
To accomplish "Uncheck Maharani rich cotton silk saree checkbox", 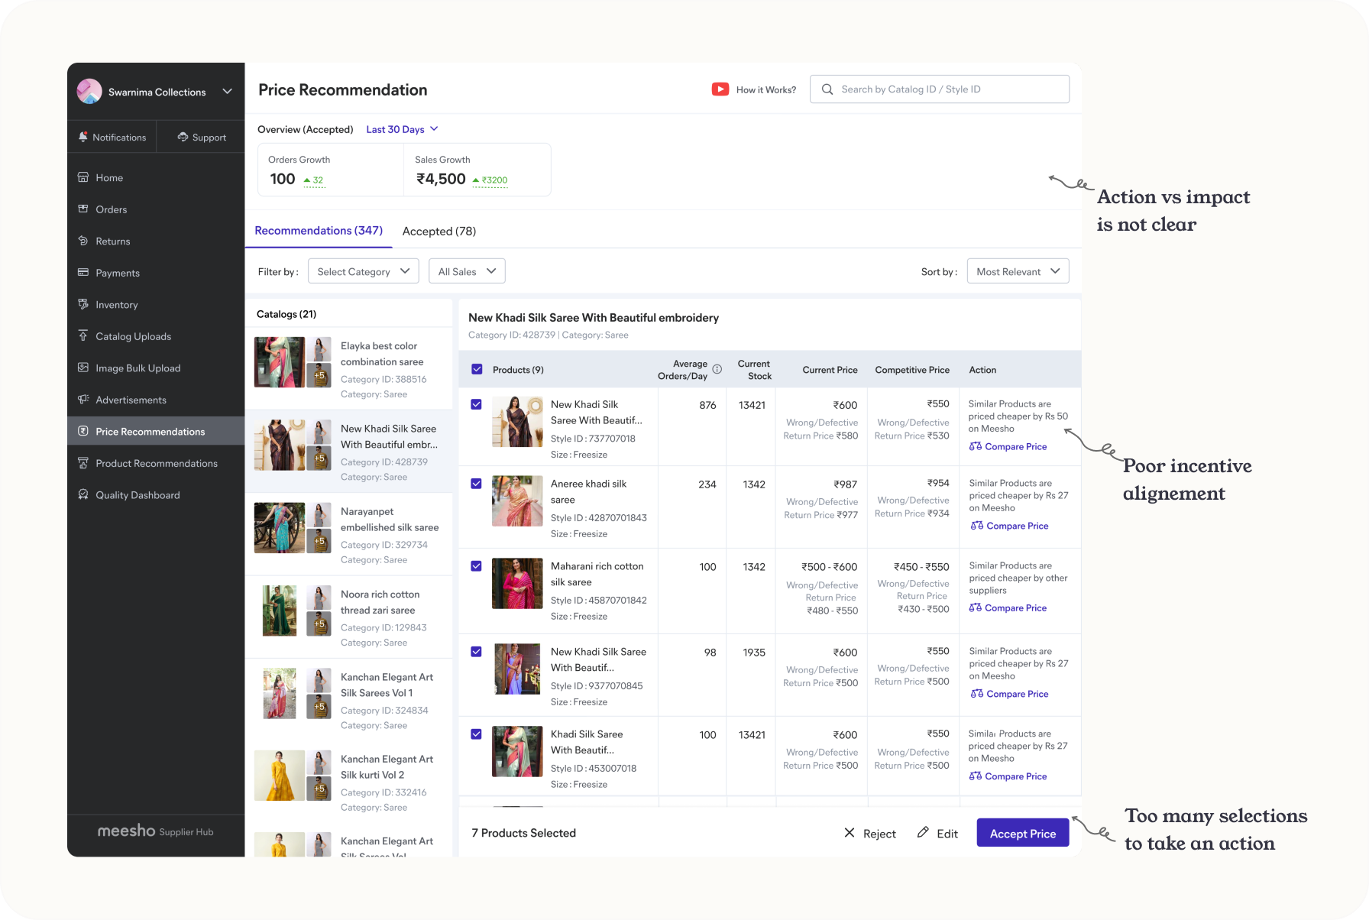I will [476, 566].
